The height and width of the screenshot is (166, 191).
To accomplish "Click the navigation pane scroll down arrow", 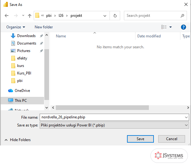I will pyautogui.click(x=47, y=107).
